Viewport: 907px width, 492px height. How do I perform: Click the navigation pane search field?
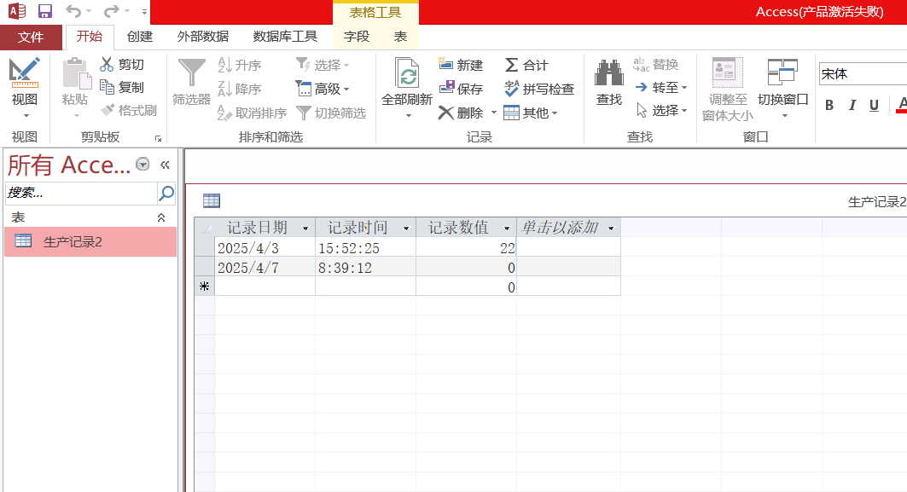click(x=81, y=193)
